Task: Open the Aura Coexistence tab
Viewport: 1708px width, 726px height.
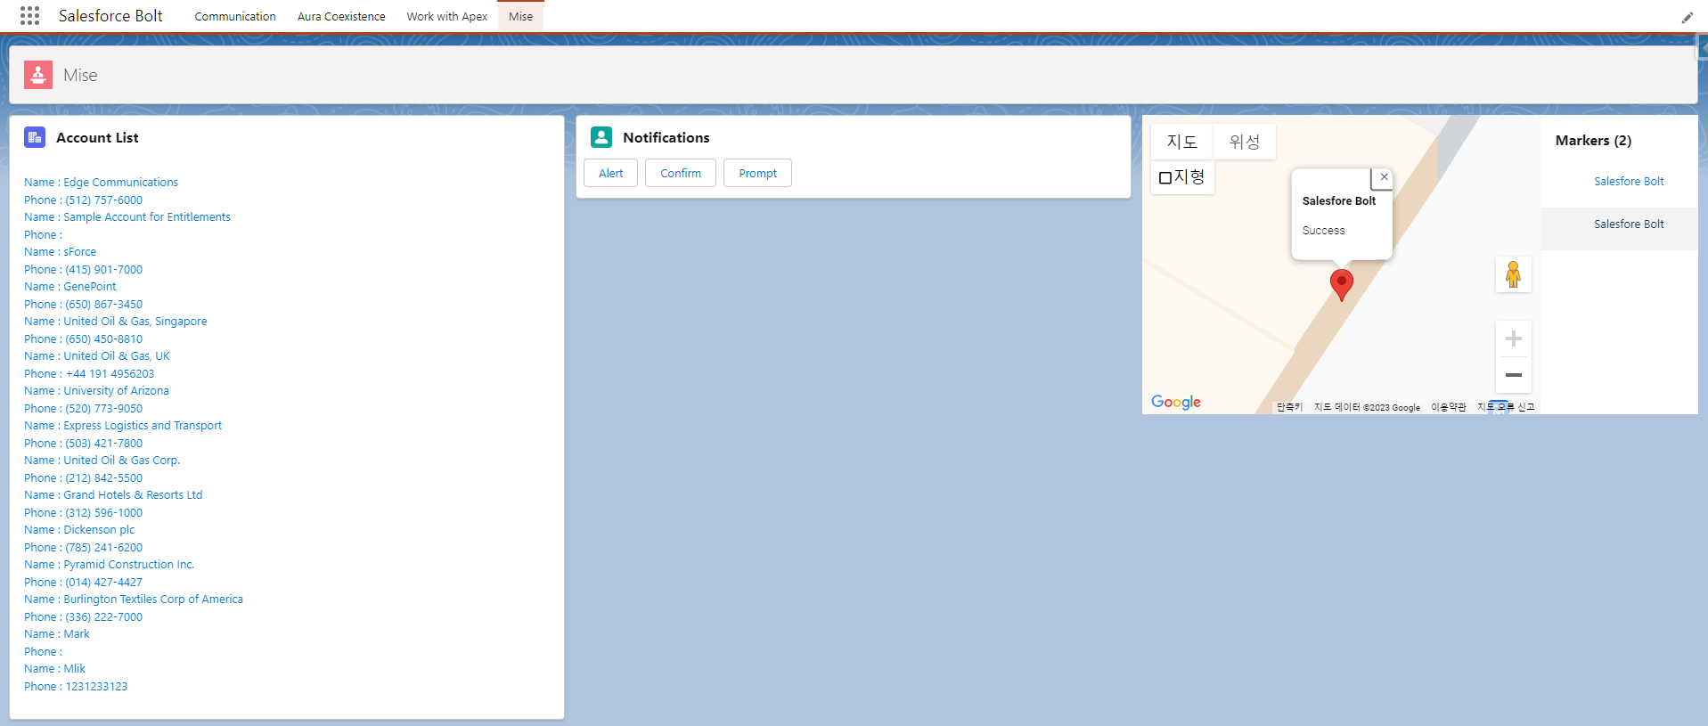Action: [x=341, y=17]
